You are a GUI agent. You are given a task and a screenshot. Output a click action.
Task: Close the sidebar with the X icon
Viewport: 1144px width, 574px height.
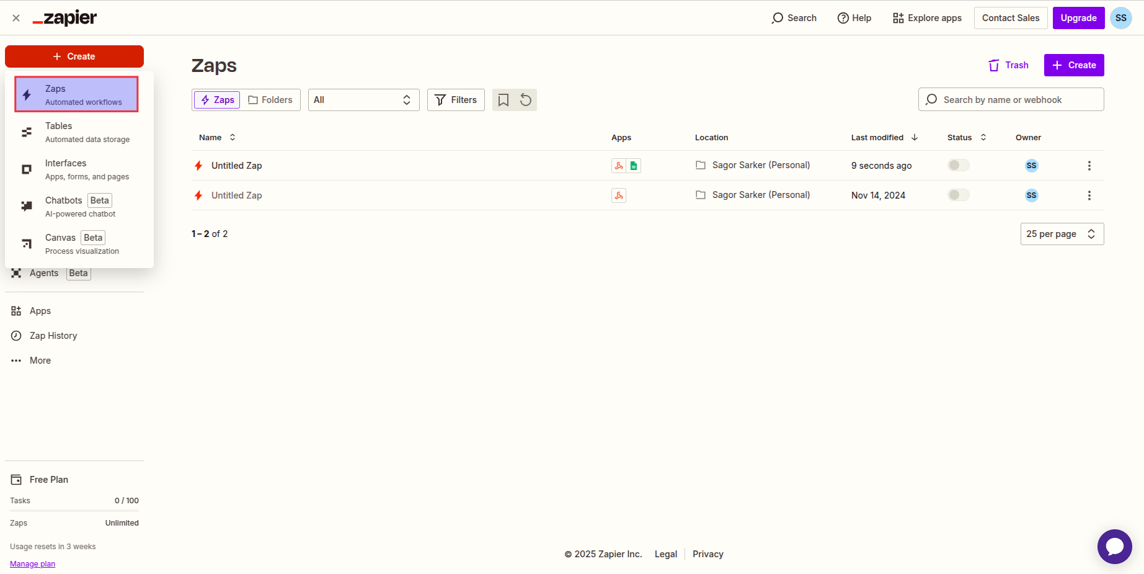tap(16, 18)
